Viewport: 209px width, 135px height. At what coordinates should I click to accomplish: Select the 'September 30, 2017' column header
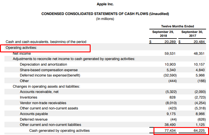click(x=192, y=34)
